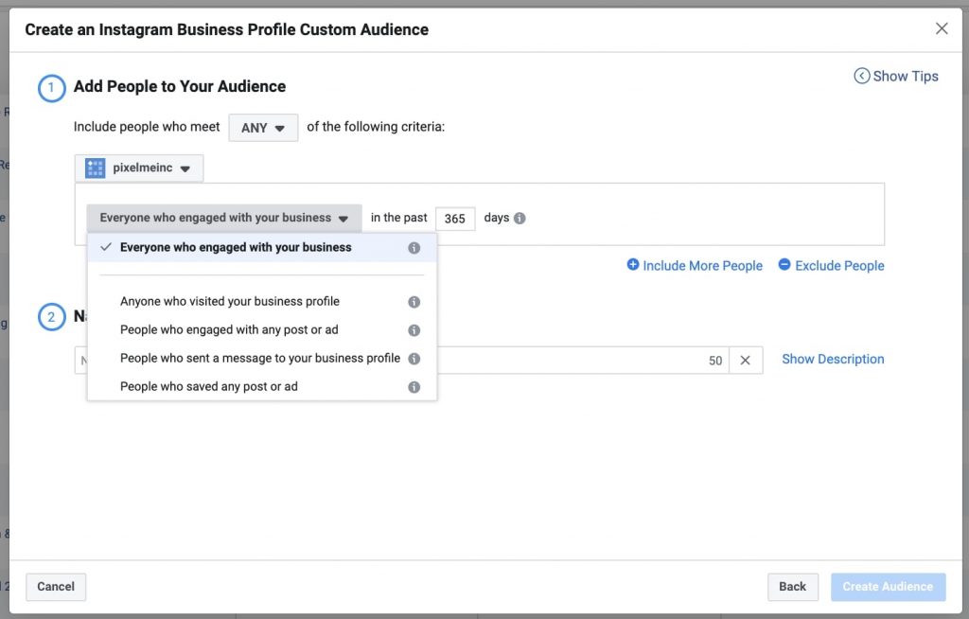Click info icon next to 'Anyone who visited' option

pyautogui.click(x=414, y=302)
